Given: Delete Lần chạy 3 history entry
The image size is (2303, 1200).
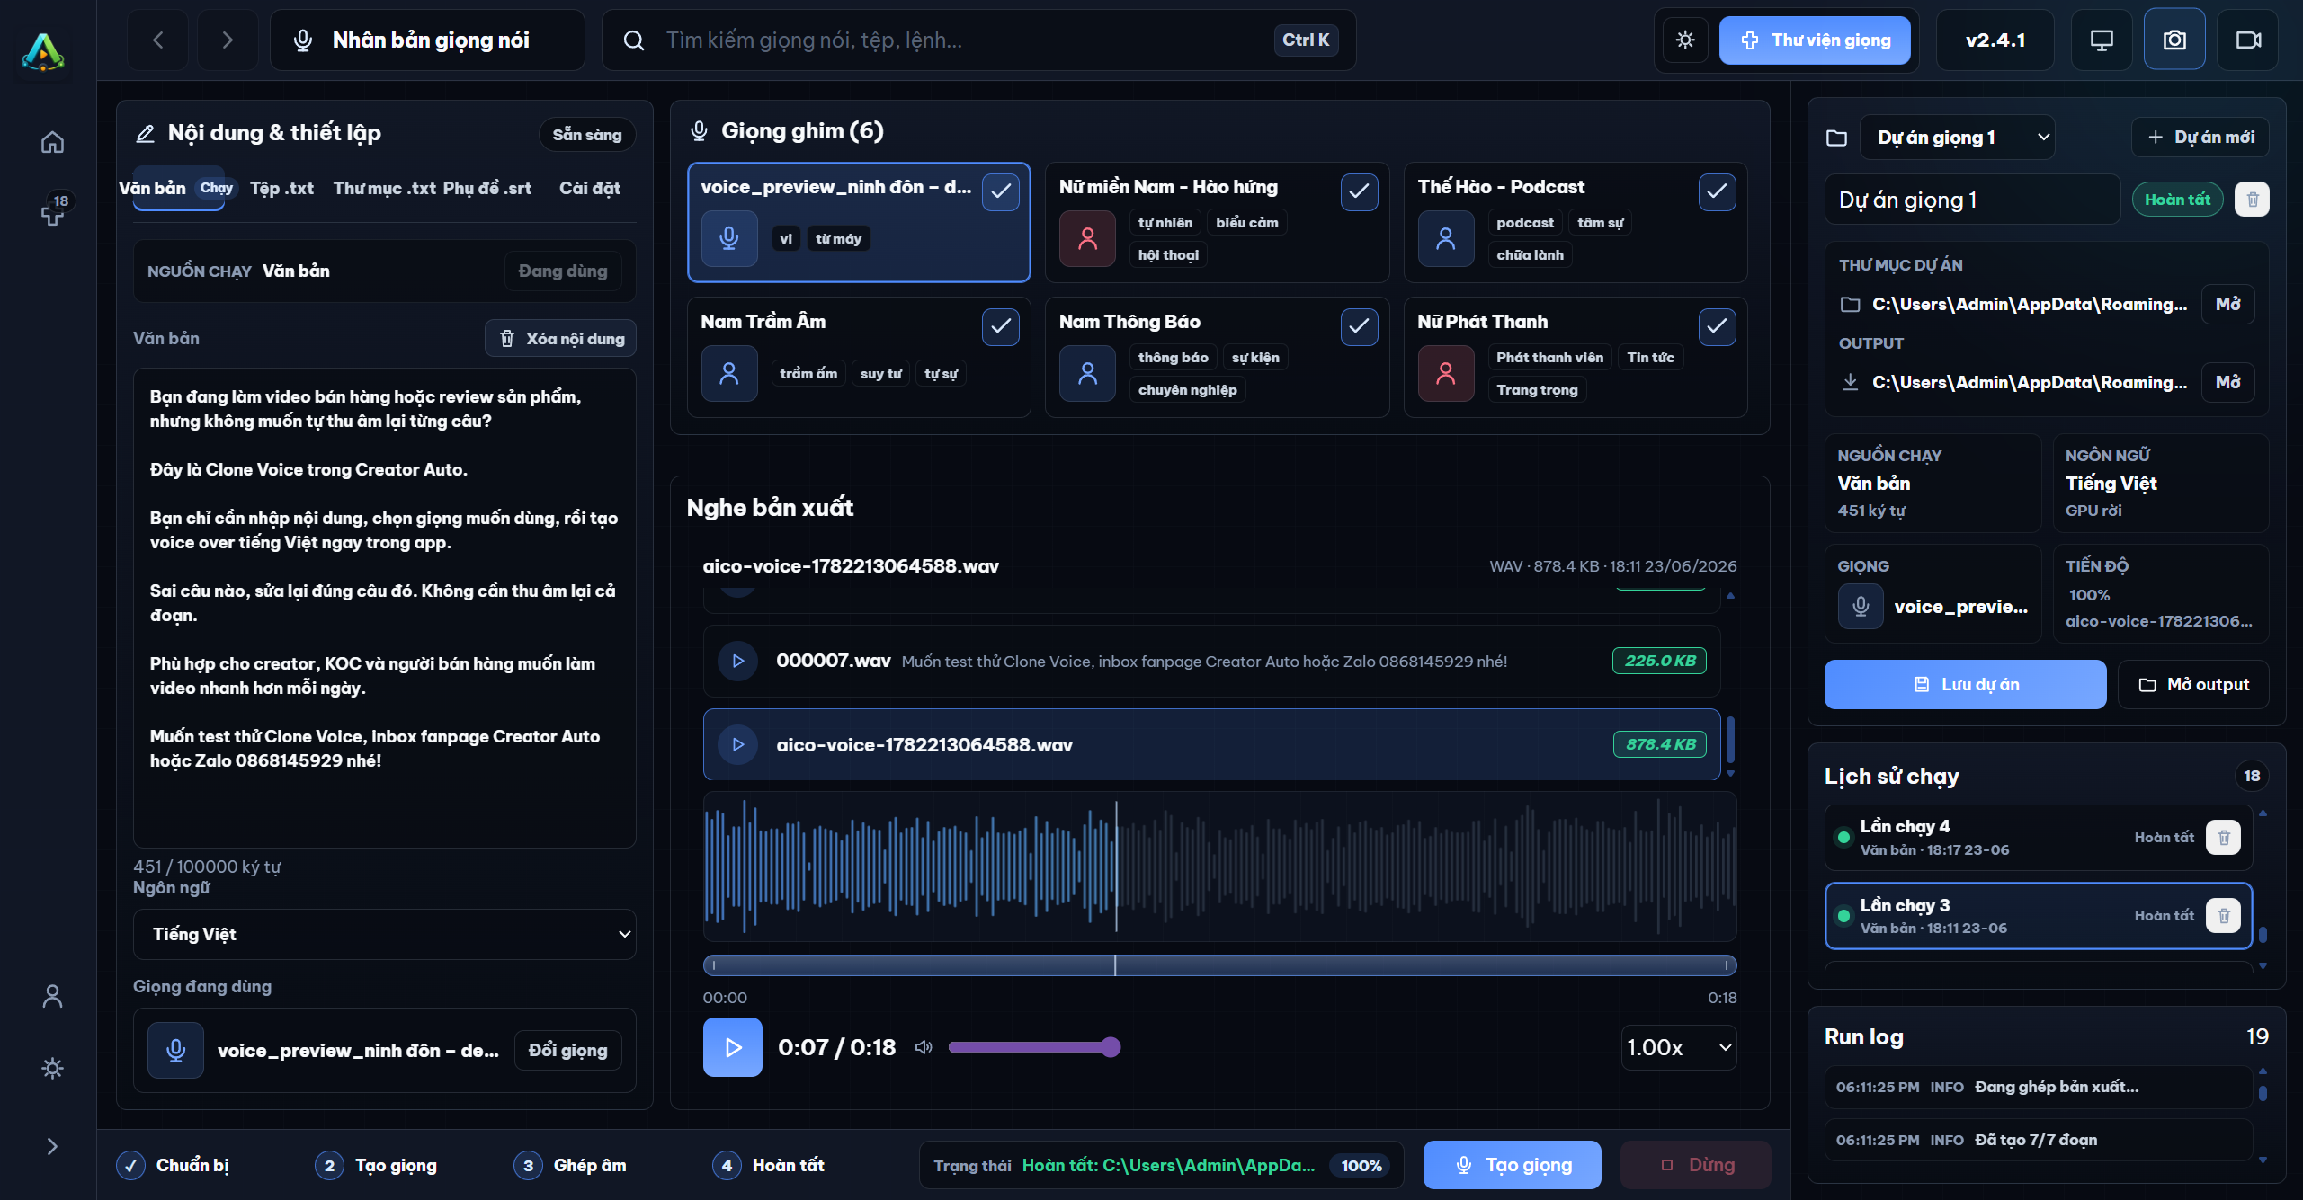Looking at the screenshot, I should 2224,916.
